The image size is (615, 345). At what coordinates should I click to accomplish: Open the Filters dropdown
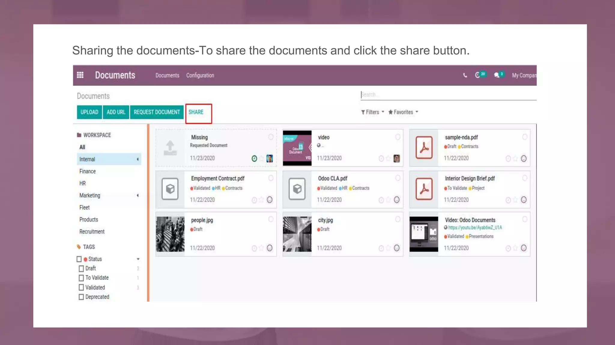(x=373, y=112)
